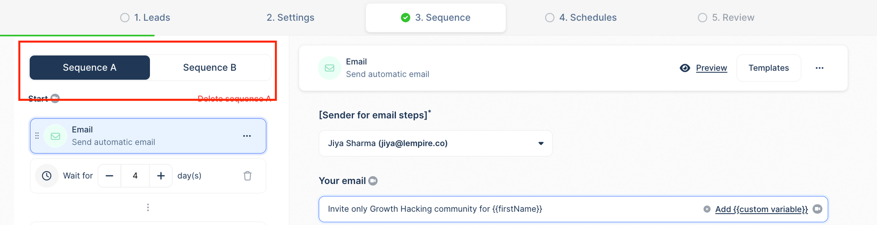Open the 2. Settings step

[290, 18]
